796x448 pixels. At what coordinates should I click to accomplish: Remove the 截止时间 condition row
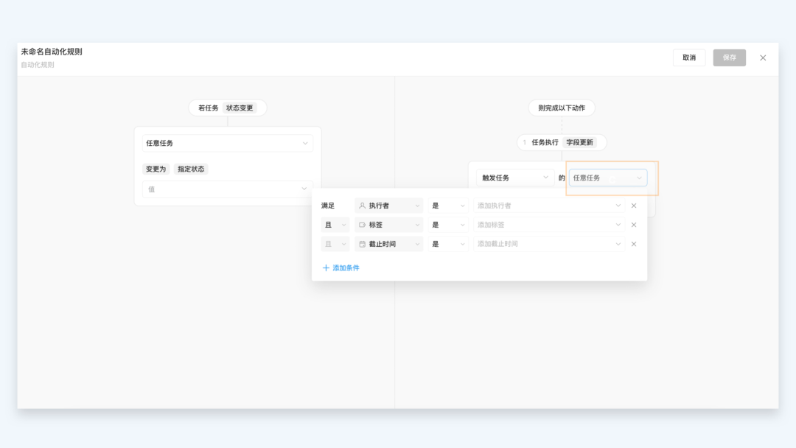tap(633, 244)
